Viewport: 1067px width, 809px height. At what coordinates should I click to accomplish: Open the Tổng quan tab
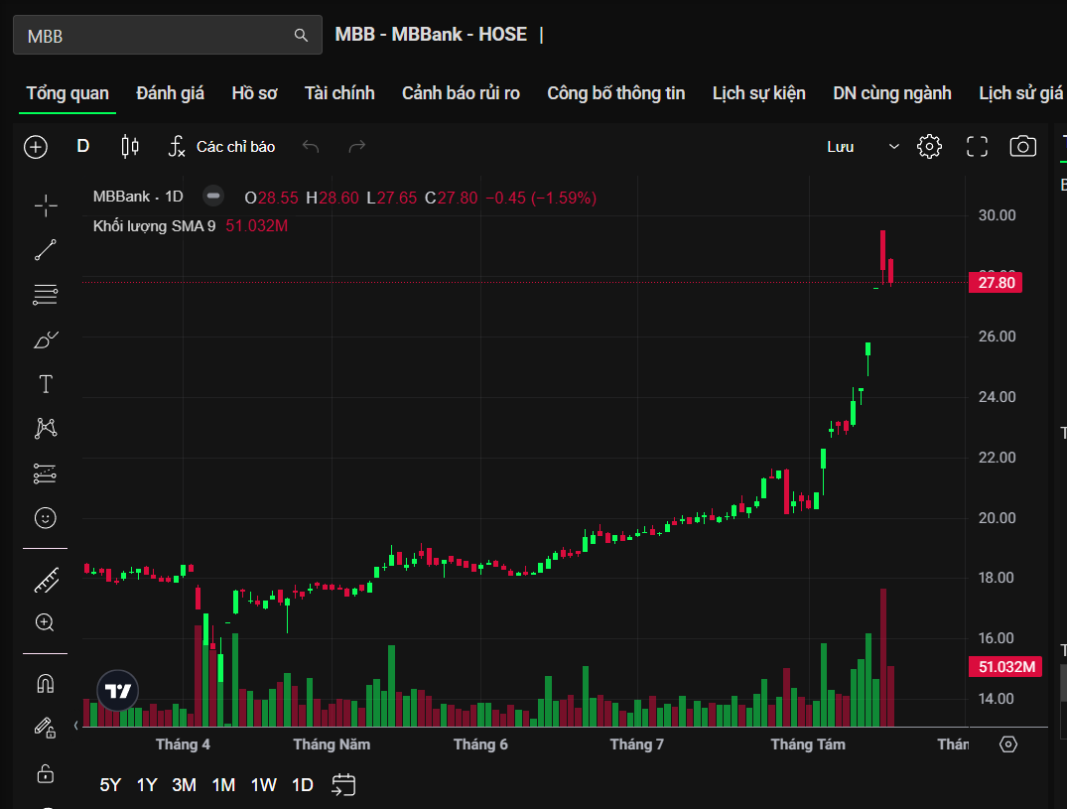[x=67, y=93]
